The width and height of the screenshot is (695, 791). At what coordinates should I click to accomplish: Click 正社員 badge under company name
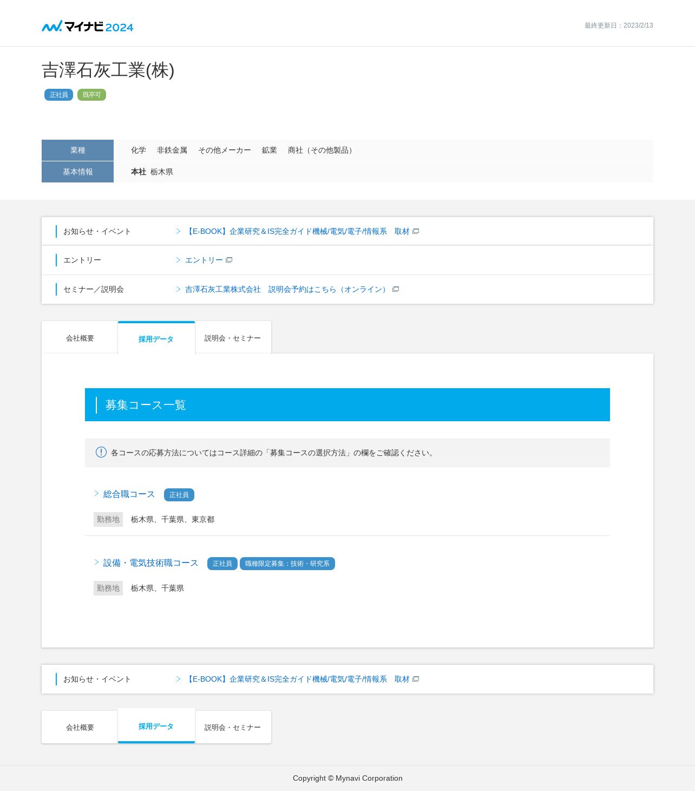coord(58,95)
